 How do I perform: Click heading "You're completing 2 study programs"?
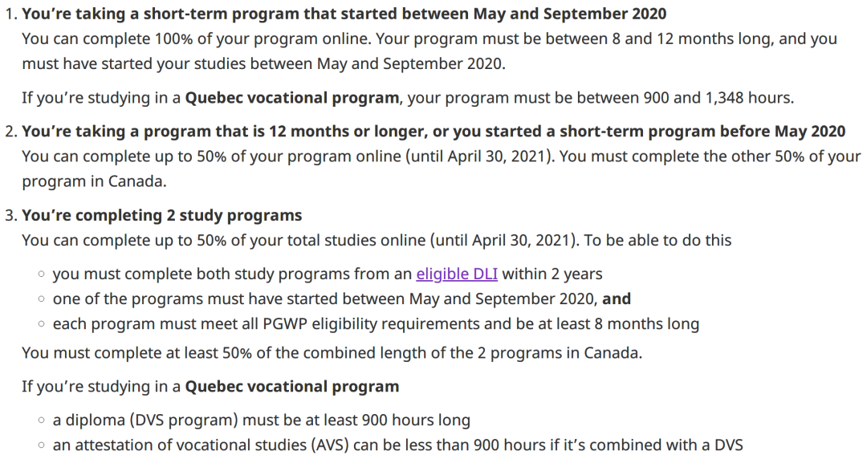click(x=161, y=215)
